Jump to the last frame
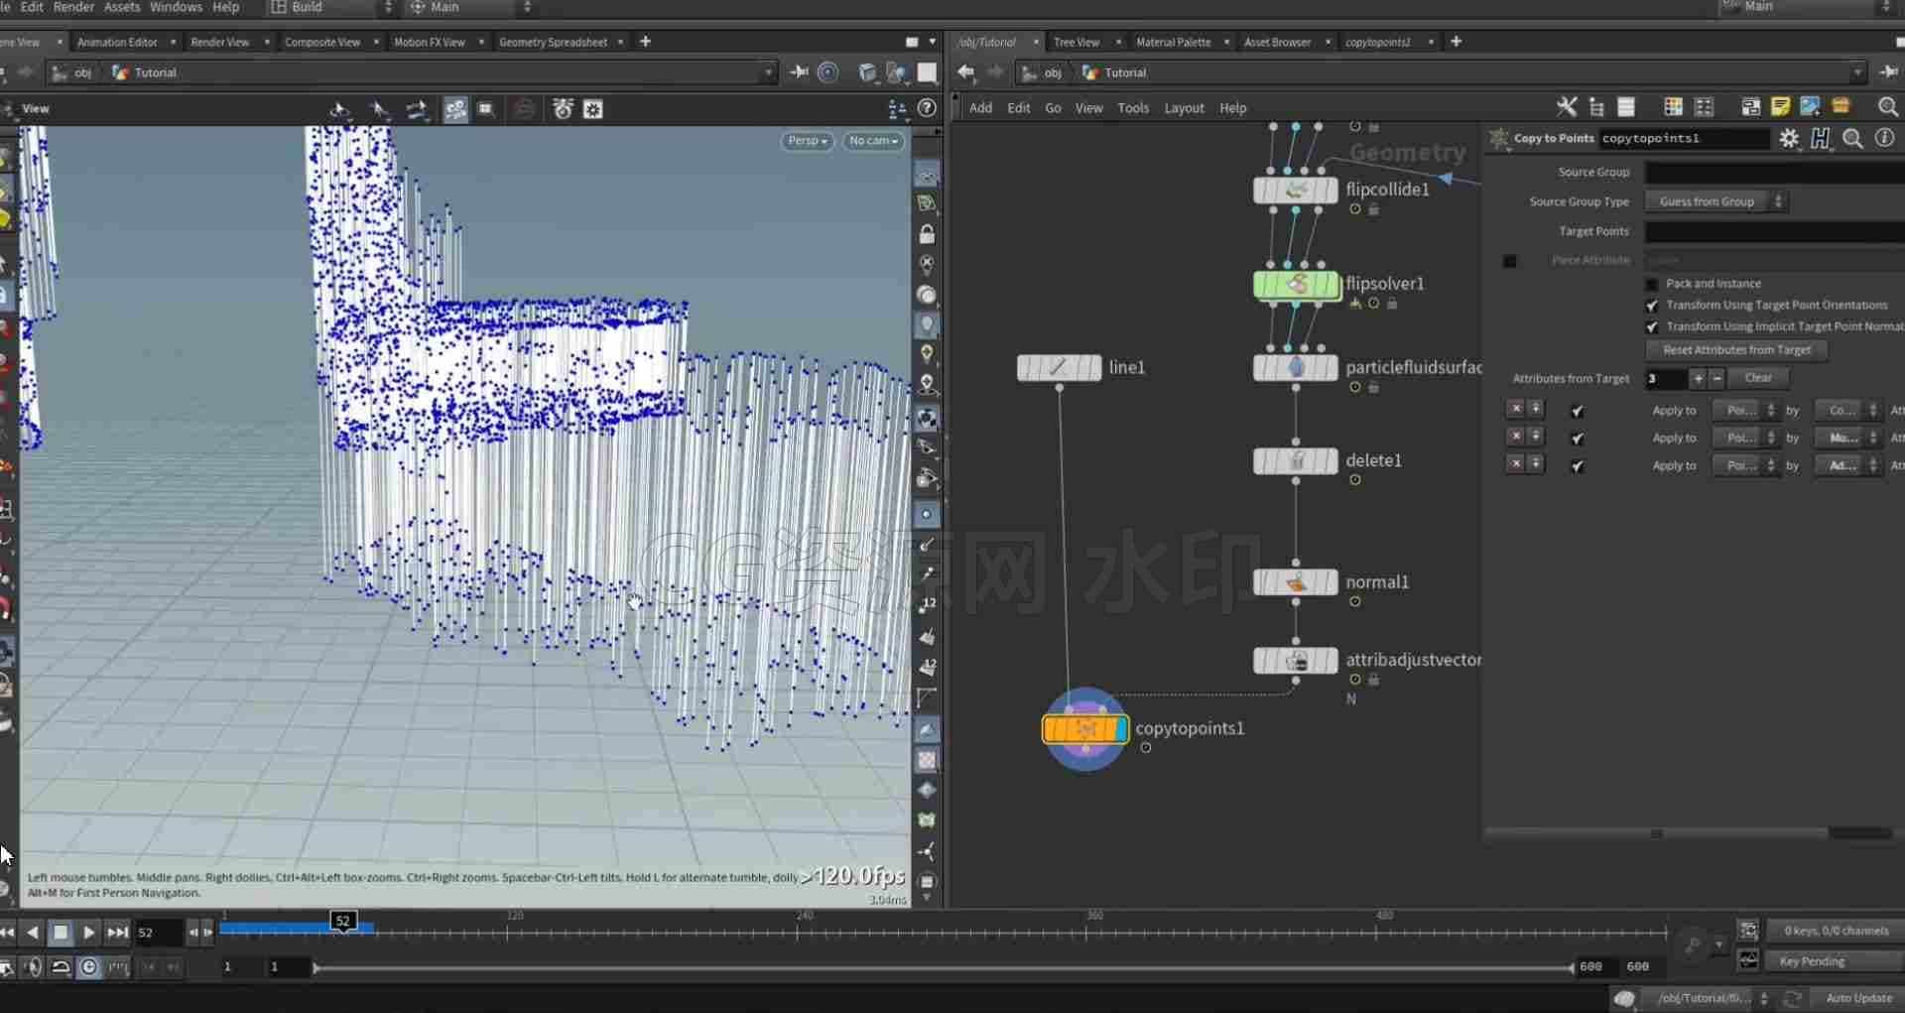Image resolution: width=1905 pixels, height=1013 pixels. [117, 933]
